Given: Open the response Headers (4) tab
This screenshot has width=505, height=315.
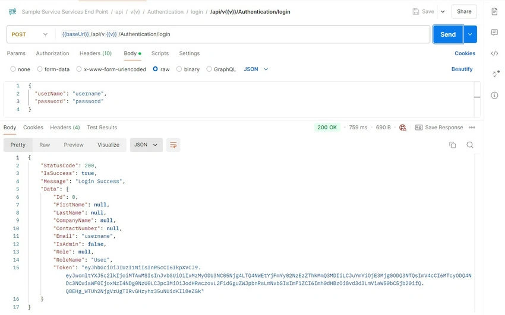Looking at the screenshot, I should click(x=65, y=128).
